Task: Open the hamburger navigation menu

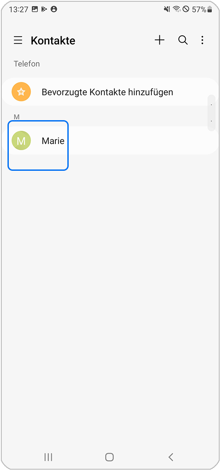Action: tap(18, 40)
